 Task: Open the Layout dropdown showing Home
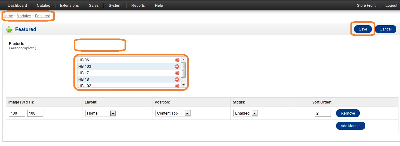coord(101,113)
